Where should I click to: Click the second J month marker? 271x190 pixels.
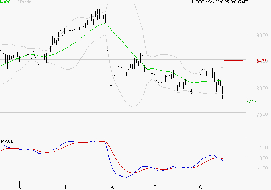64,187
